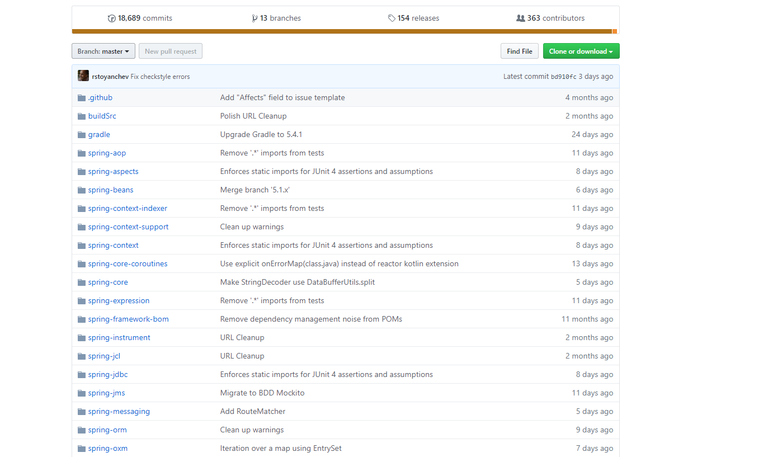This screenshot has width=768, height=457.
Task: Open the spring-context-indexer folder link
Action: 128,209
